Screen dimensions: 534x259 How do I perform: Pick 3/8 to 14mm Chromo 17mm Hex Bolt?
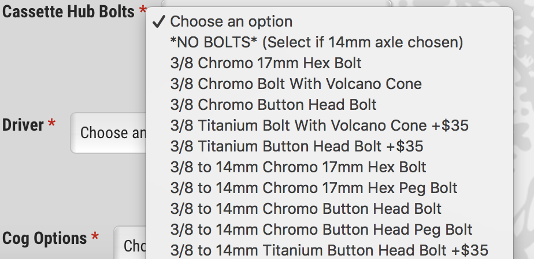pos(298,168)
